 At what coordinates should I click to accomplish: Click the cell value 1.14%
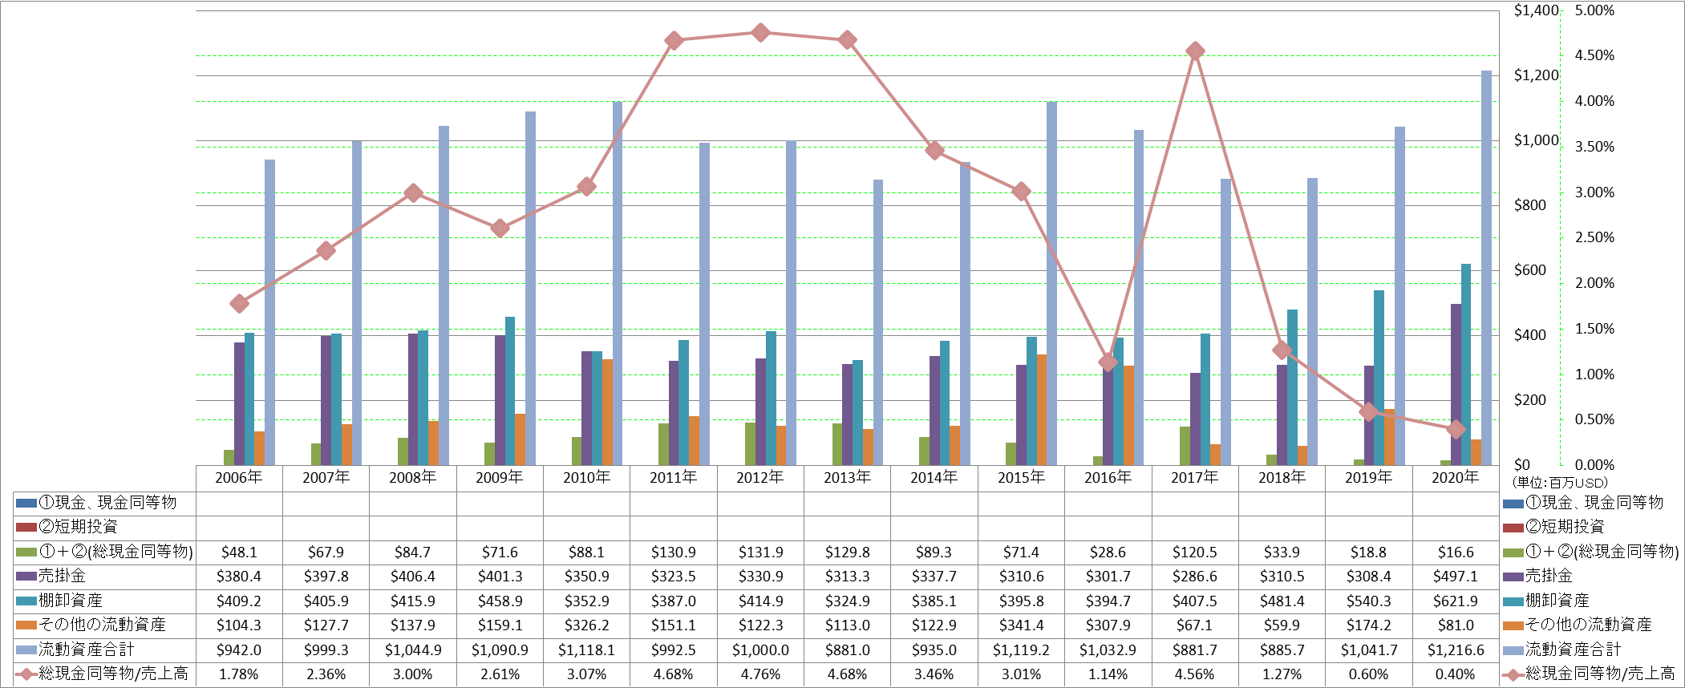coord(1108,674)
